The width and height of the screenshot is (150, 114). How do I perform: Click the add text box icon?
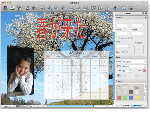click(12, 8)
